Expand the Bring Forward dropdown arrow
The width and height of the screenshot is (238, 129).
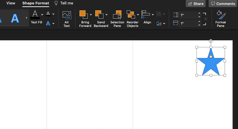click(91, 15)
